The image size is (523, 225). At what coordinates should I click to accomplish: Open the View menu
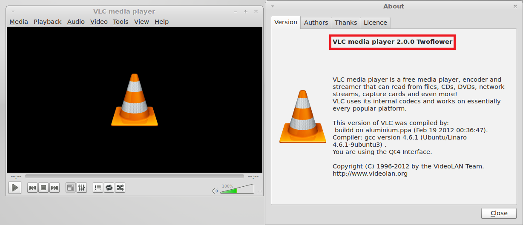pos(141,22)
